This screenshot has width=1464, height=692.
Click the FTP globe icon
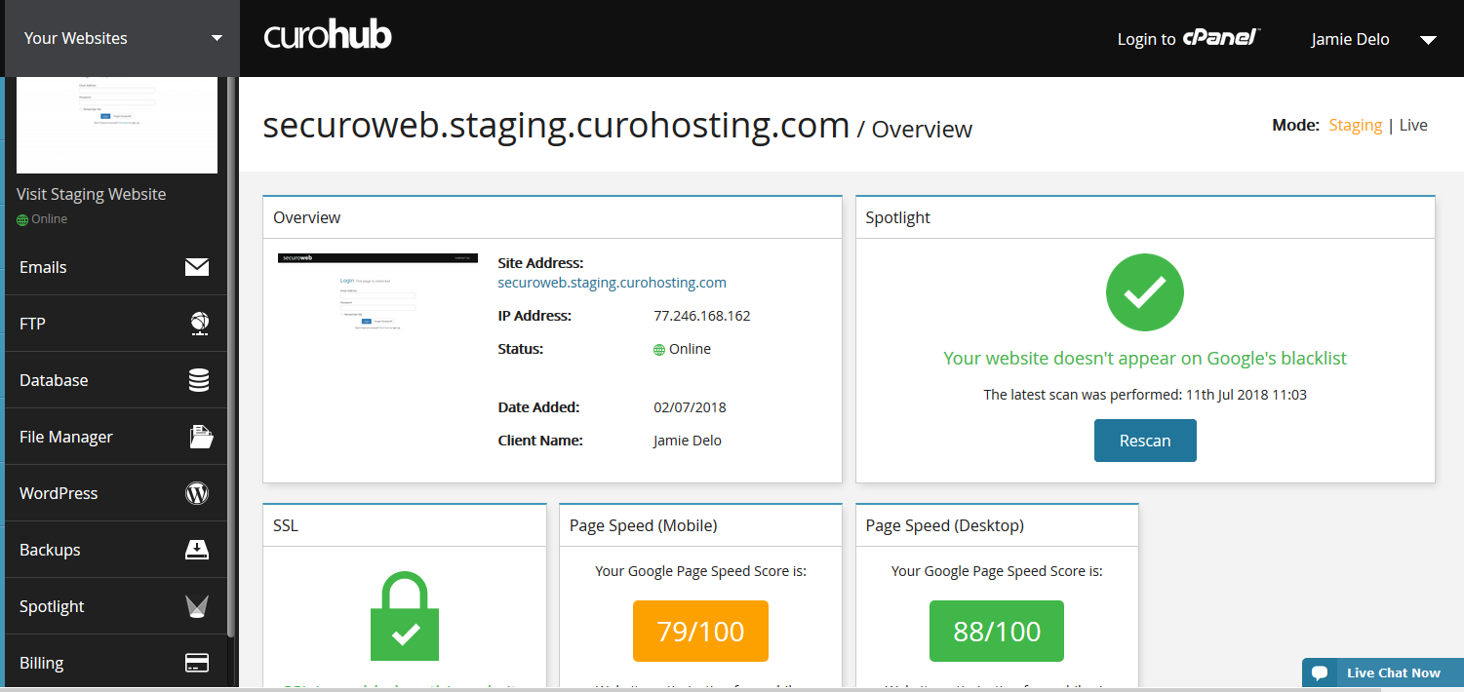[x=198, y=324]
